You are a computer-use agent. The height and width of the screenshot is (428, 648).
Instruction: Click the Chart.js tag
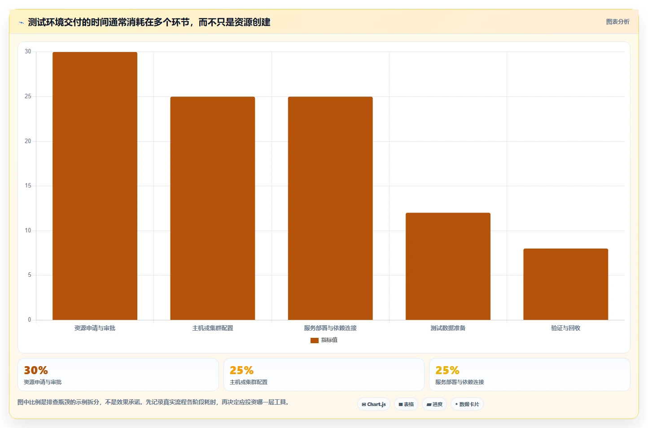point(374,404)
